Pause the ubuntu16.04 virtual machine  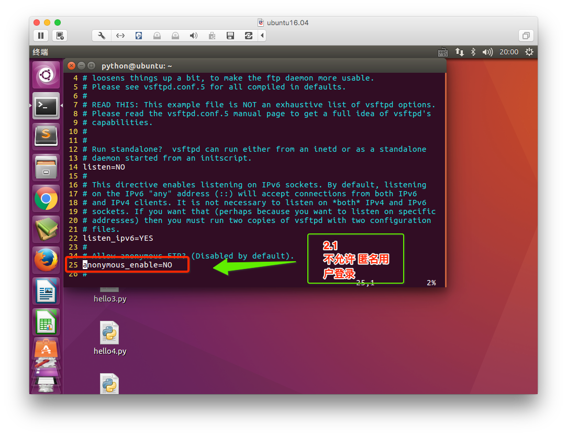click(41, 36)
